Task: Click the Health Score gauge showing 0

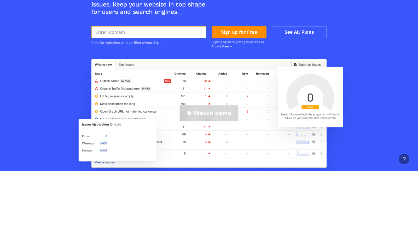Action: (310, 92)
